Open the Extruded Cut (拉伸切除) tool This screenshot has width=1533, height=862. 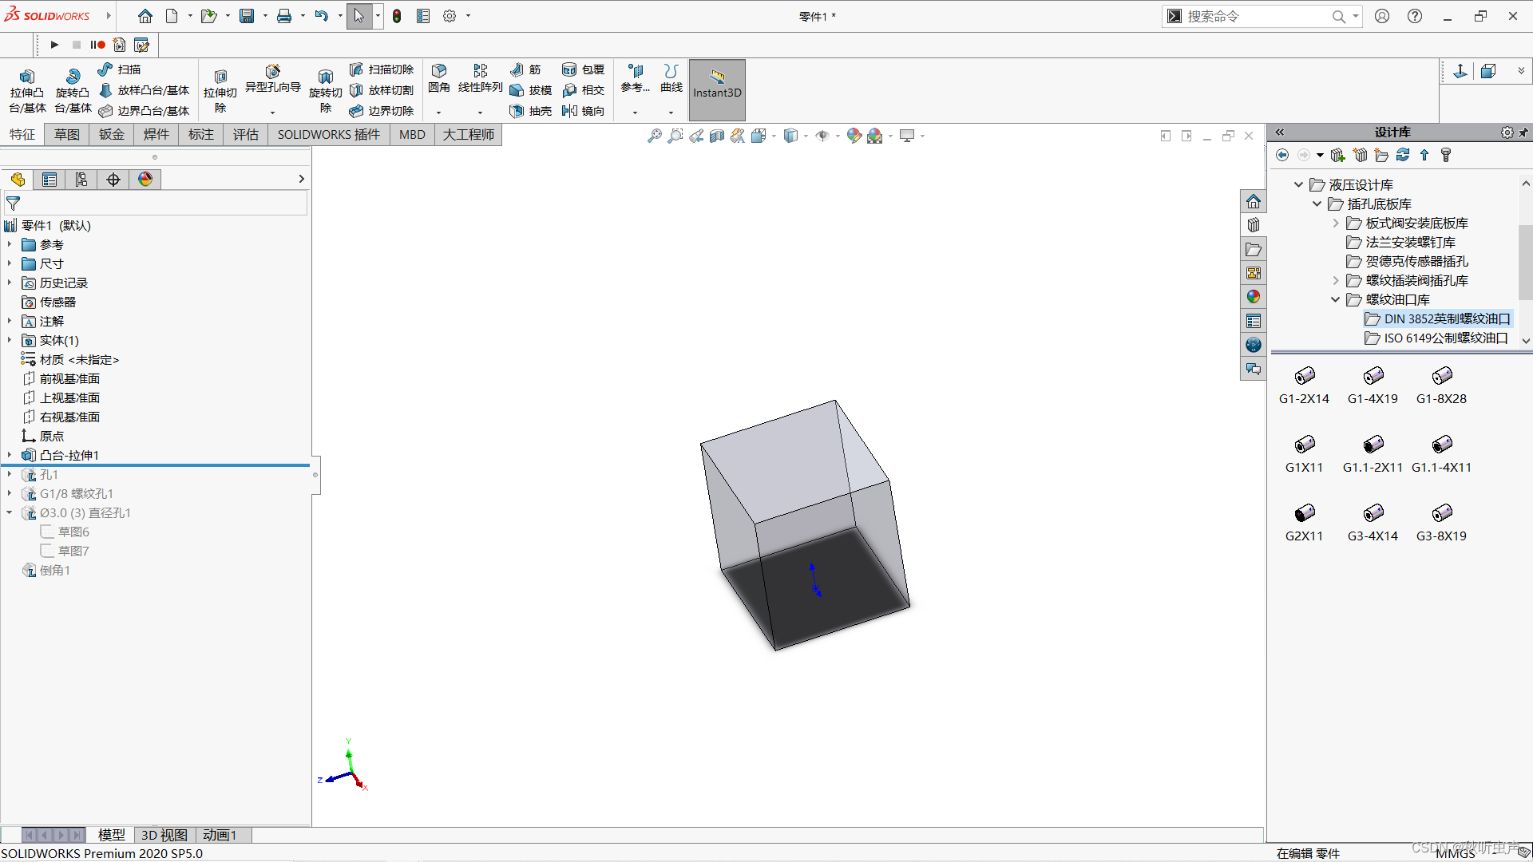tap(220, 90)
